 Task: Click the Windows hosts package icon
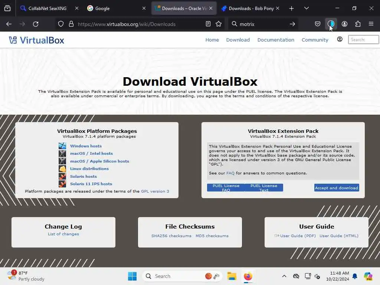(62, 146)
